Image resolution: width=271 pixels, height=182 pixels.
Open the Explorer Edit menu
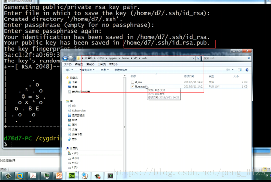pos(79,64)
